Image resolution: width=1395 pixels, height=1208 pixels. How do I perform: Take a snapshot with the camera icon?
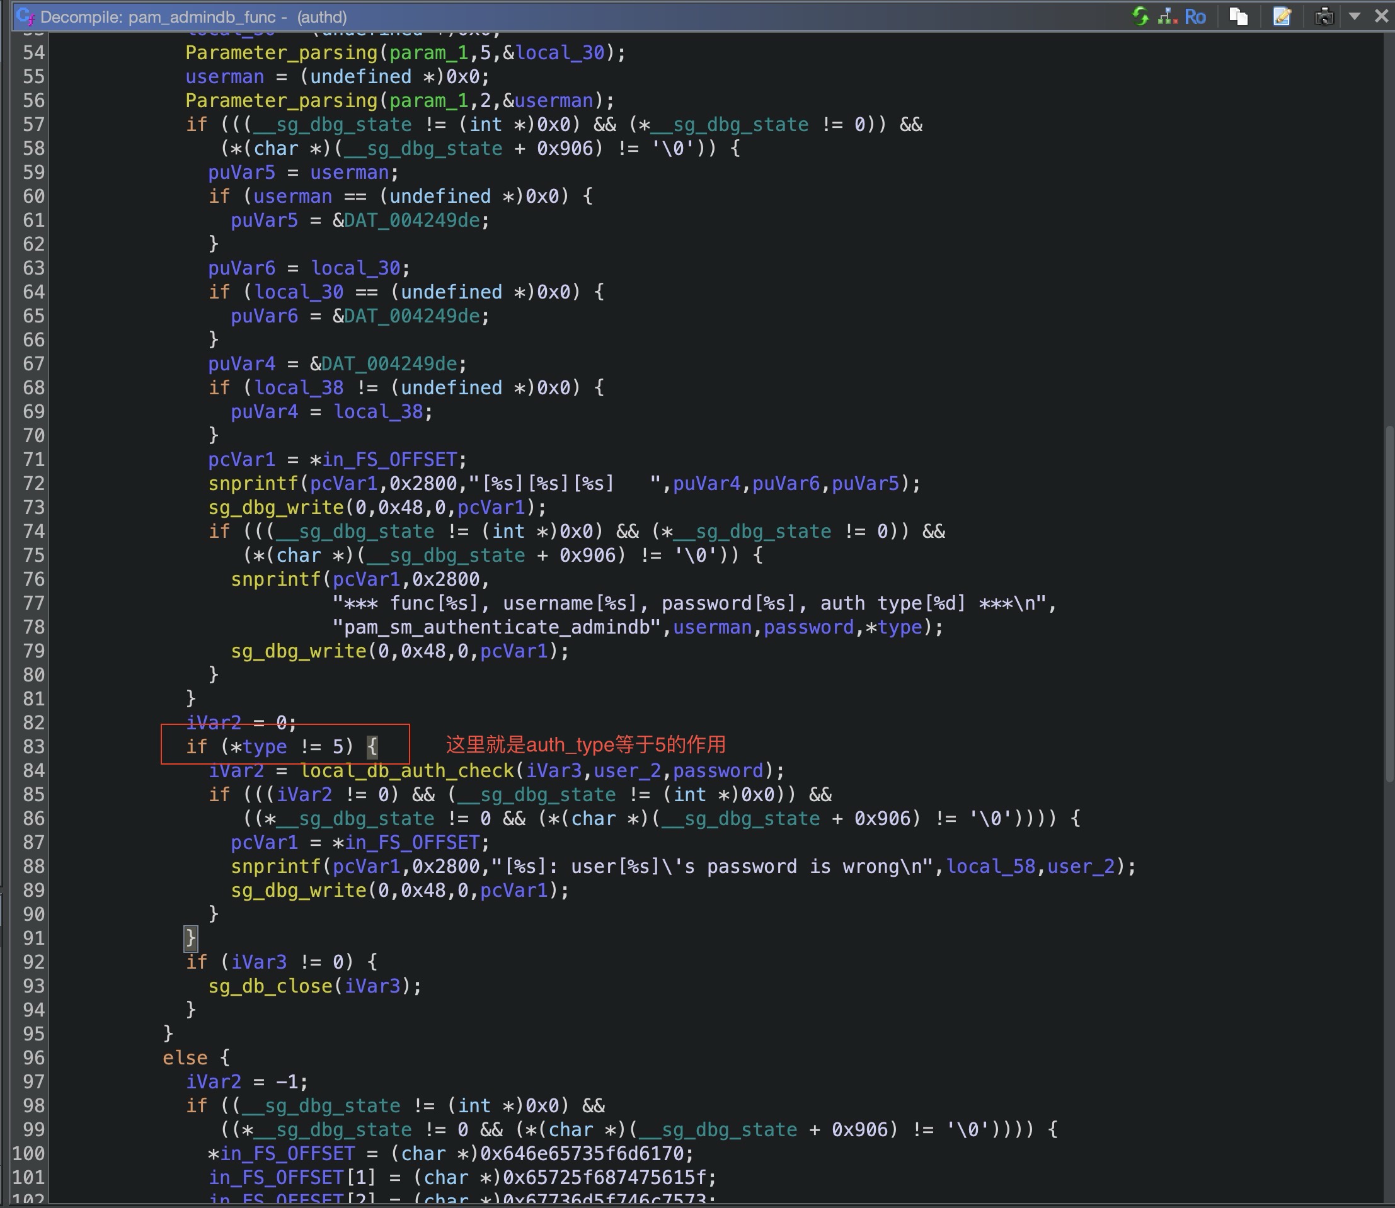[x=1324, y=16]
